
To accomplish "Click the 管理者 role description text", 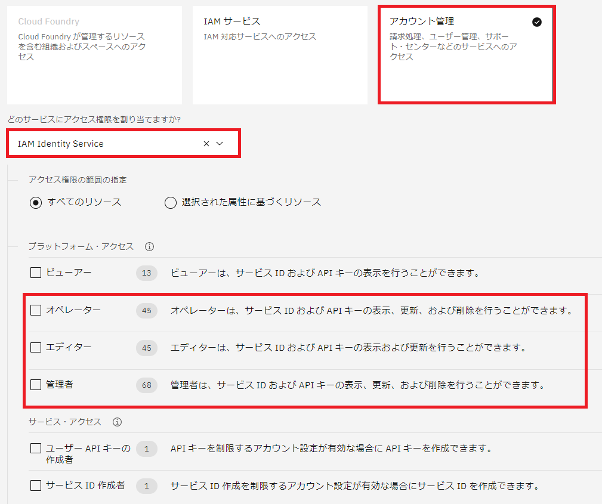I will tap(358, 385).
